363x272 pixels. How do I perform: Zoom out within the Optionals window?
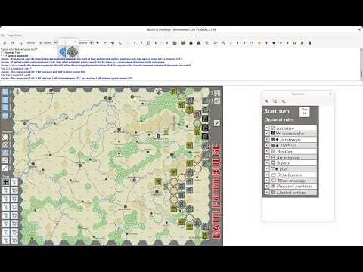pyautogui.click(x=284, y=101)
